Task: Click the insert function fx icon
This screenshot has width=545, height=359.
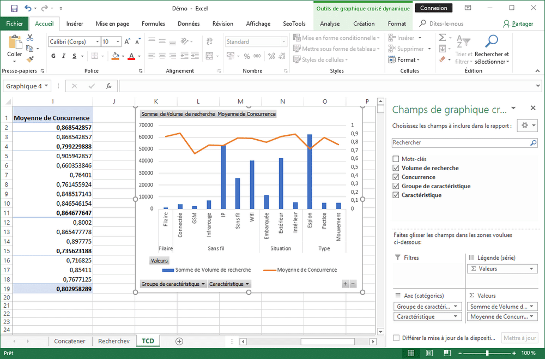Action: 108,86
